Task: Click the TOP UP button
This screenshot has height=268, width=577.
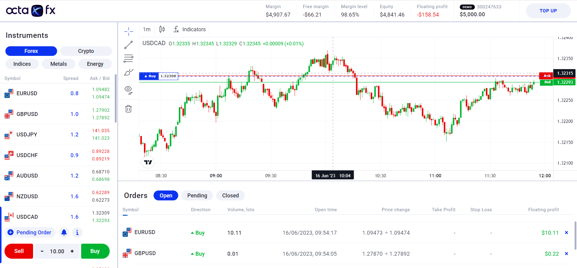Action: 548,11
